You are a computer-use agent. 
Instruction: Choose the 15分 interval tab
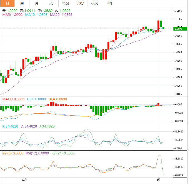[66, 3]
